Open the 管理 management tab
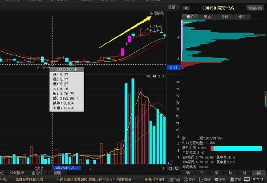This screenshot has height=183, width=267. [x=57, y=173]
